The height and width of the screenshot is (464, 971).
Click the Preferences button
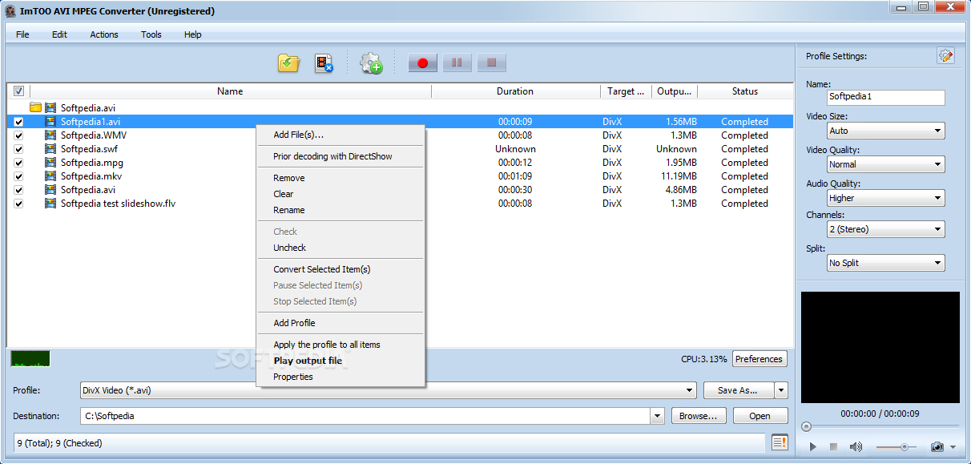[x=759, y=359]
